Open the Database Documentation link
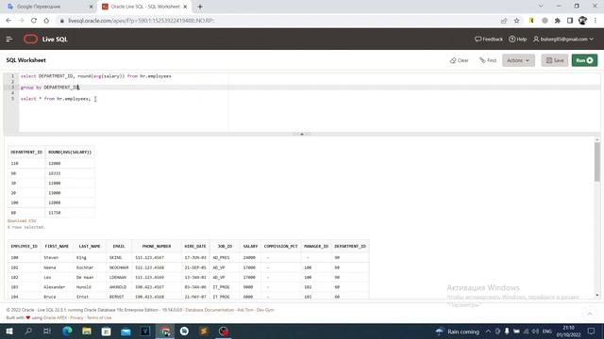Screen dimensions: 604x339 click(210, 310)
